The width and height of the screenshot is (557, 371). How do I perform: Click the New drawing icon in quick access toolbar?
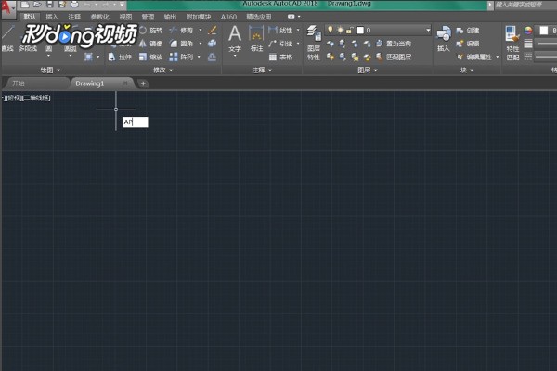[25, 5]
